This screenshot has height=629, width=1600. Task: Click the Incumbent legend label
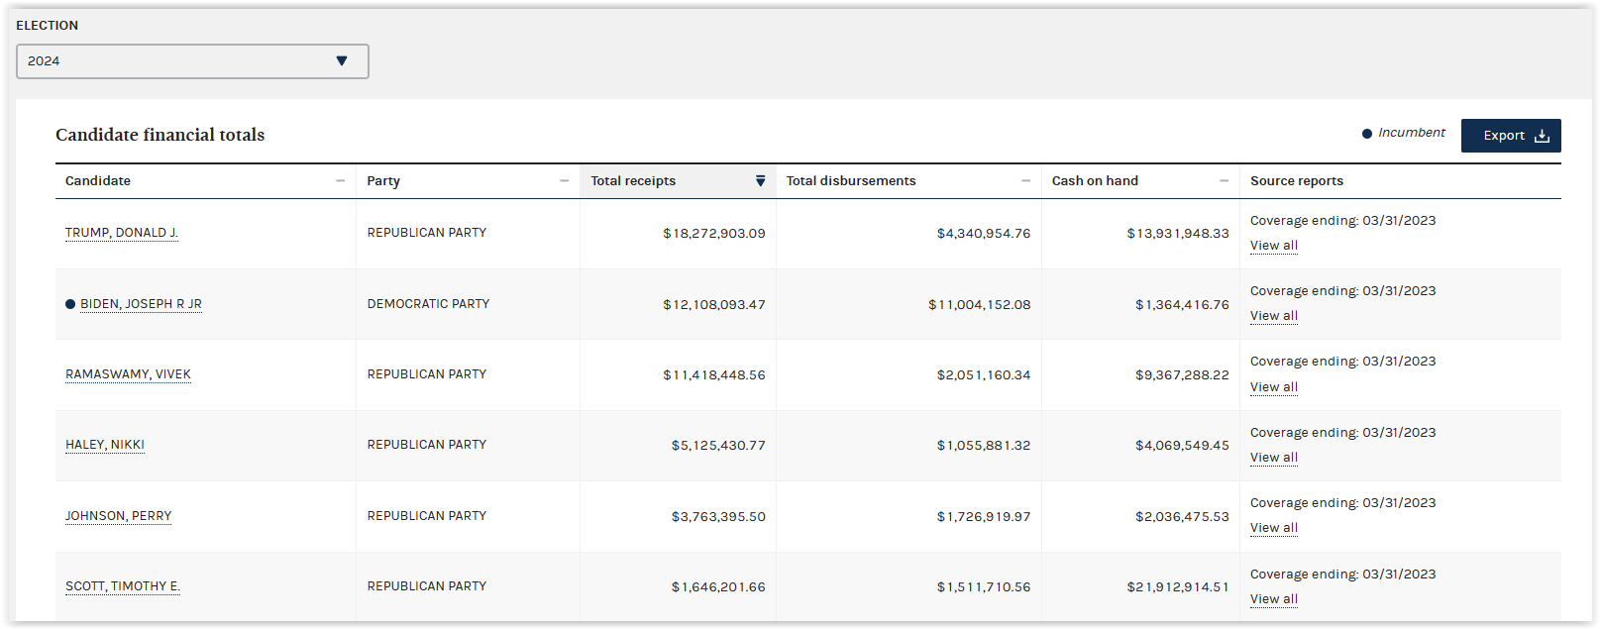click(1412, 133)
